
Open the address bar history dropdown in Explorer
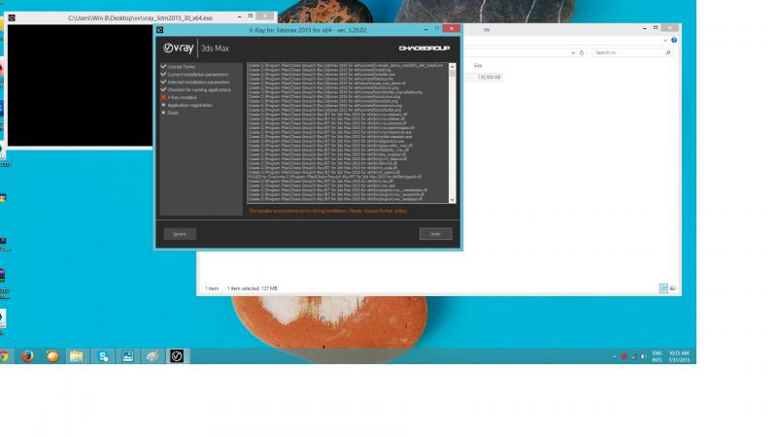573,52
